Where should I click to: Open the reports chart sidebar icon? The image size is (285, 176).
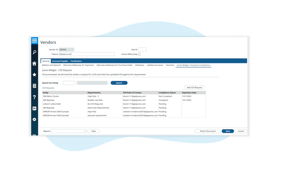(34, 86)
